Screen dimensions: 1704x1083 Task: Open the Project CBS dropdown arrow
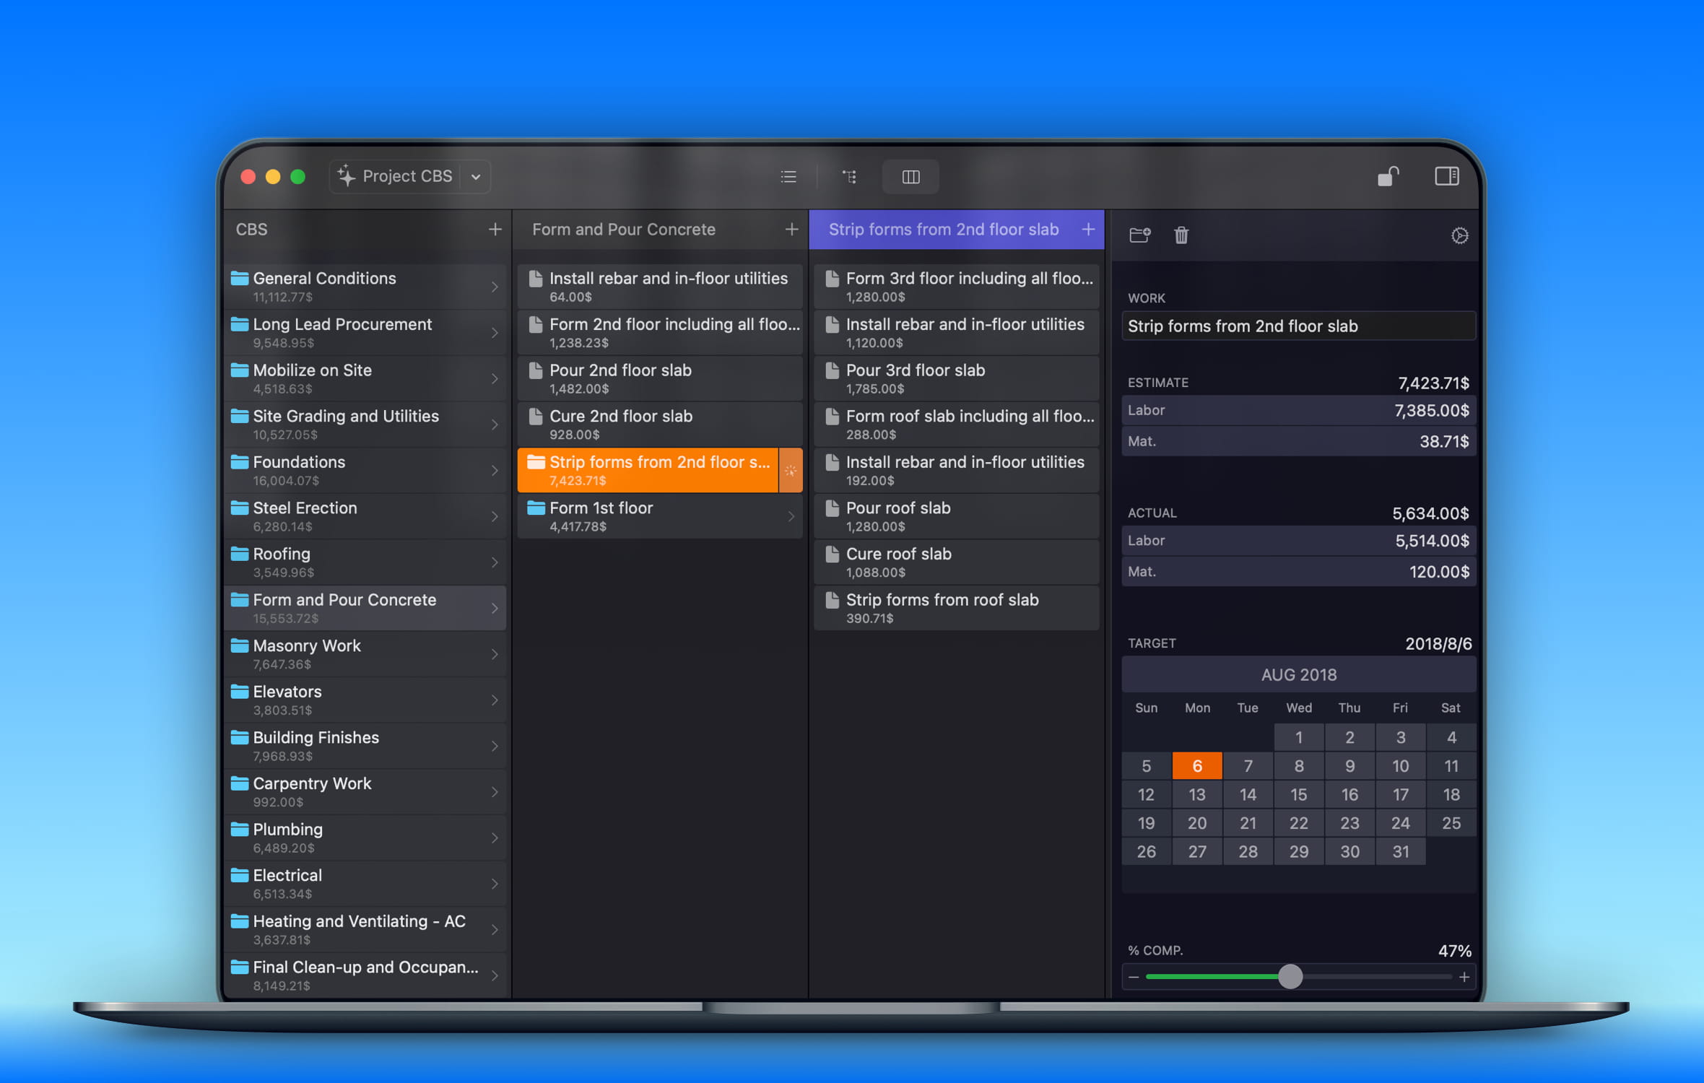476,177
